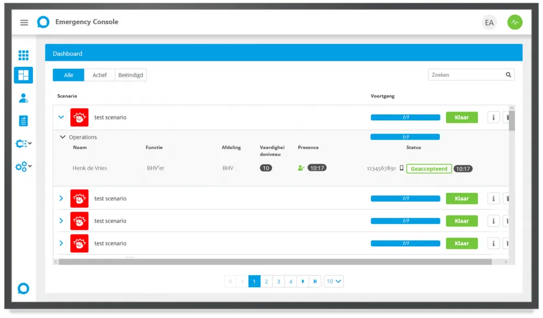The height and width of the screenshot is (318, 543).
Task: Click the Presence time badge 10:17
Action: (x=317, y=168)
